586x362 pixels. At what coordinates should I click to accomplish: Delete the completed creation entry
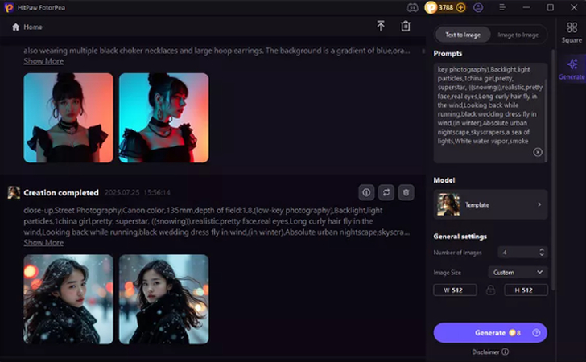point(406,192)
